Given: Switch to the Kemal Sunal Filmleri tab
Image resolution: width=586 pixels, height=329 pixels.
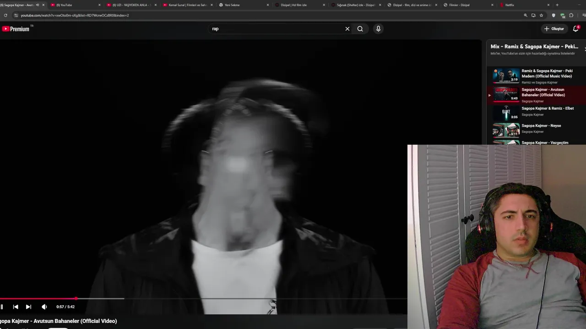Looking at the screenshot, I should pos(187,5).
